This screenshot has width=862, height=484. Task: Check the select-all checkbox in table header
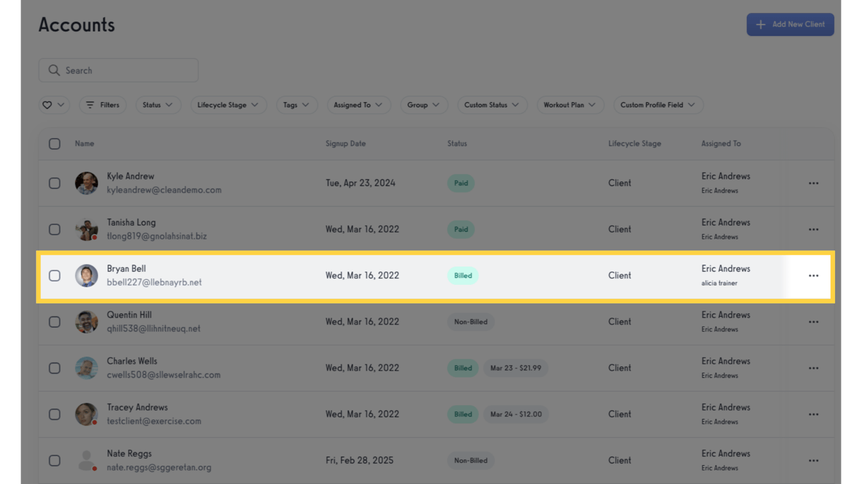(x=55, y=144)
